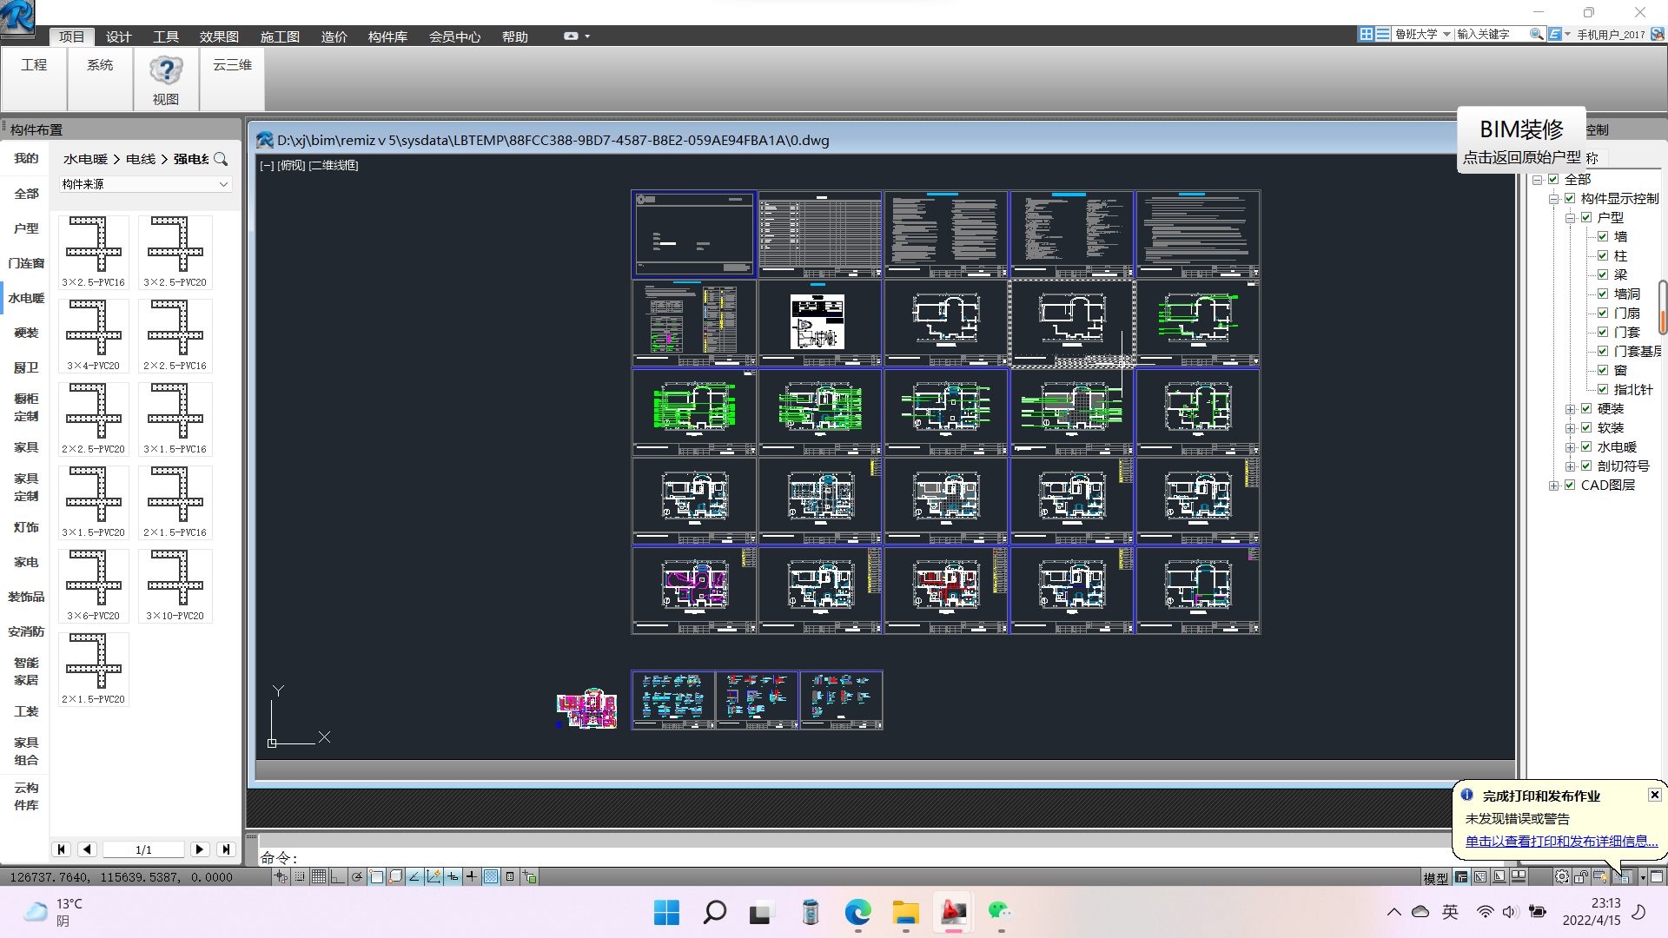The image size is (1668, 938).
Task: Select the 3×10-PVC20 wire component
Action: (175, 585)
